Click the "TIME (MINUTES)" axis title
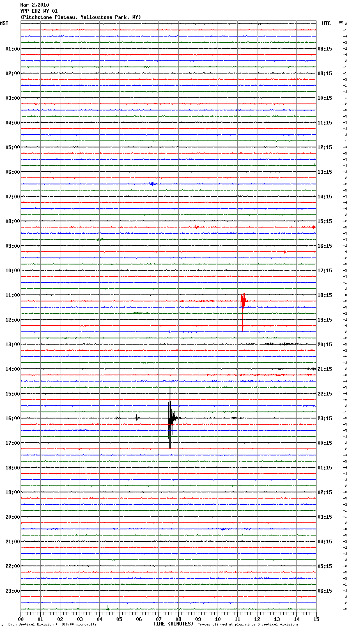 173,624
